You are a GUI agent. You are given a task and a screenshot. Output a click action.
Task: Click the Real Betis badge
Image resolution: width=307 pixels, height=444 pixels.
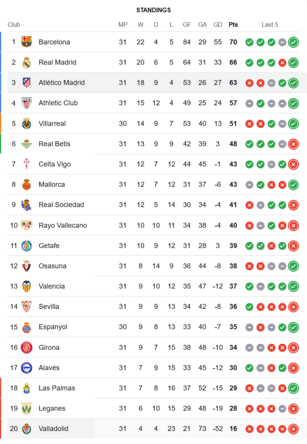point(27,144)
